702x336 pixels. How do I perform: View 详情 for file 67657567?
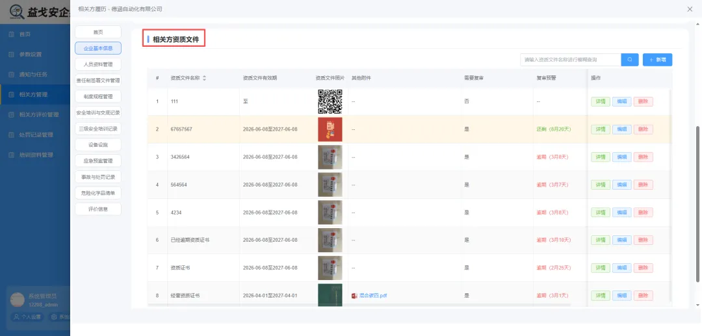pos(601,129)
